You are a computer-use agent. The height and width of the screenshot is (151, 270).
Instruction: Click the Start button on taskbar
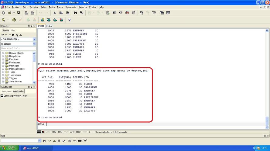click(x=9, y=148)
